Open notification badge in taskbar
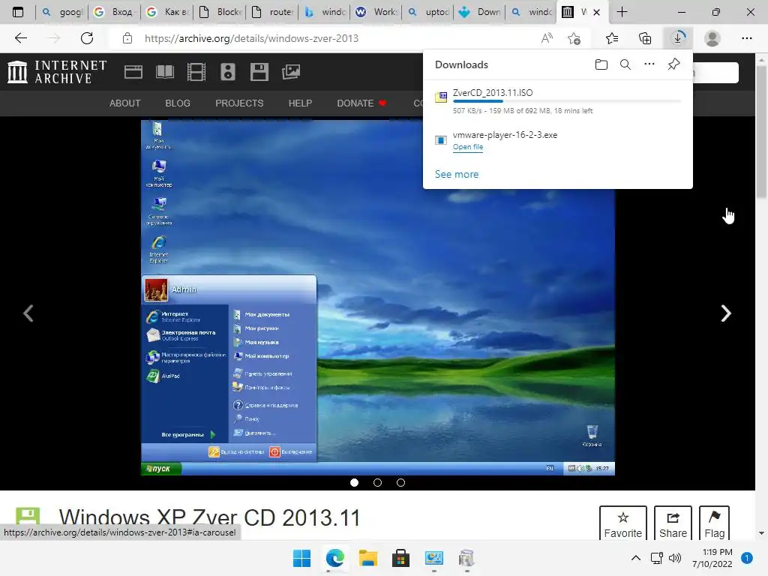Viewport: 768px width, 576px height. (746, 558)
